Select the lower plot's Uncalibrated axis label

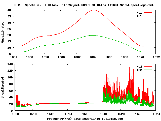pos(3,87)
